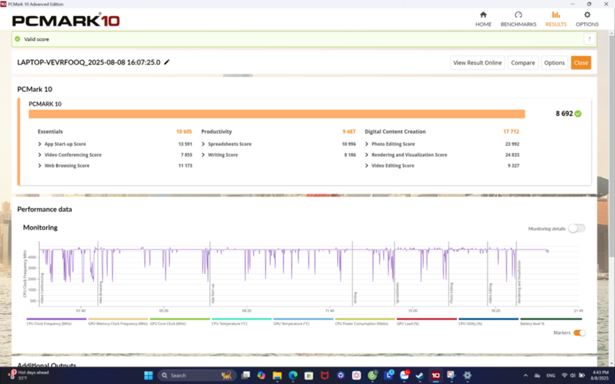Expand the Spreadsheets Score details

click(x=203, y=144)
